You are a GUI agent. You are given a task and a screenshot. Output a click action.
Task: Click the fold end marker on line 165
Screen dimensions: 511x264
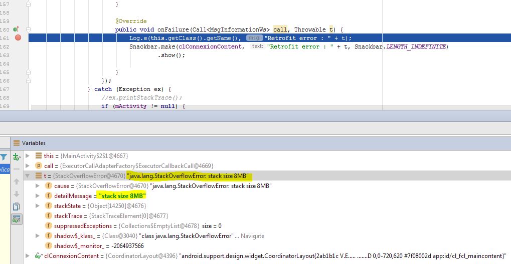29,72
